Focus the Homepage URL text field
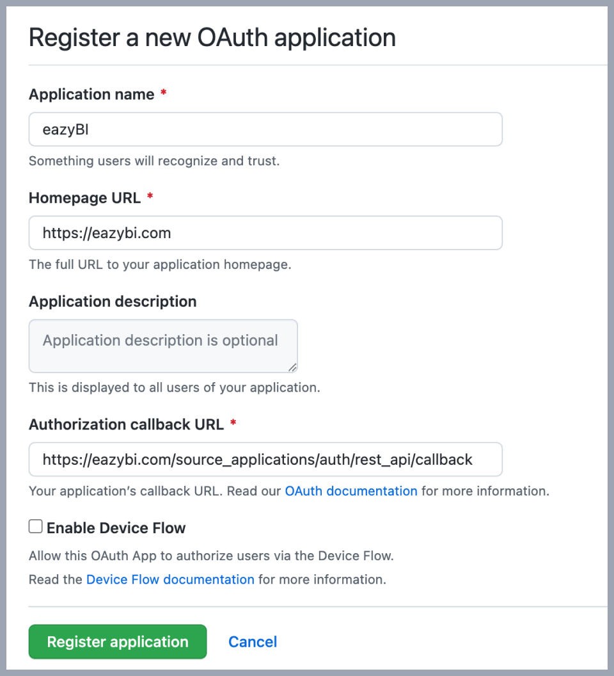 265,233
